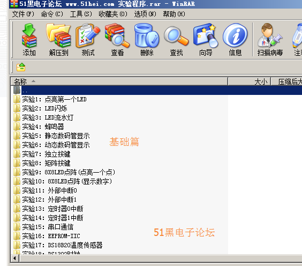Select folder 实验6: 动态数码管显示

[x=51, y=145]
